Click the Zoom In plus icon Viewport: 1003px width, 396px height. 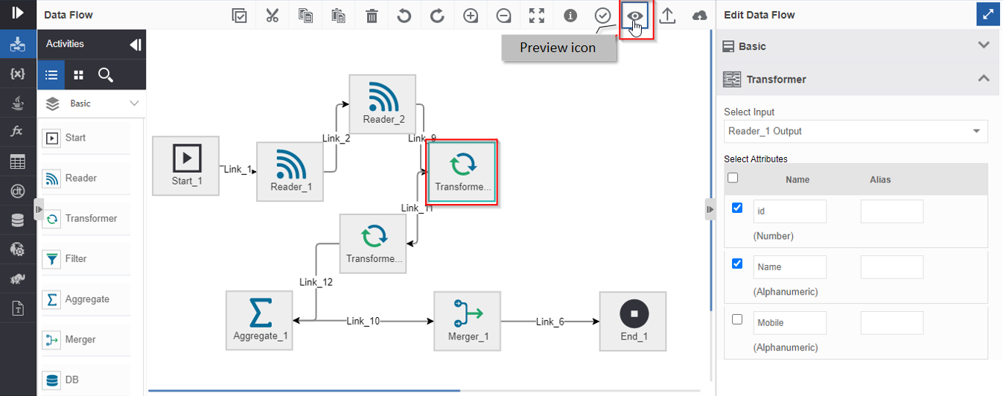(x=471, y=16)
